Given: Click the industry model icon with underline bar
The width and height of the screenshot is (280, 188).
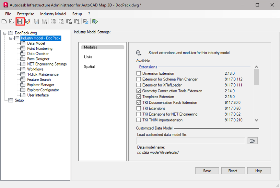Looking at the screenshot, I should 77,22.
